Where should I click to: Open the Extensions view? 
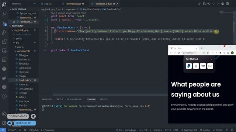tap(4, 41)
